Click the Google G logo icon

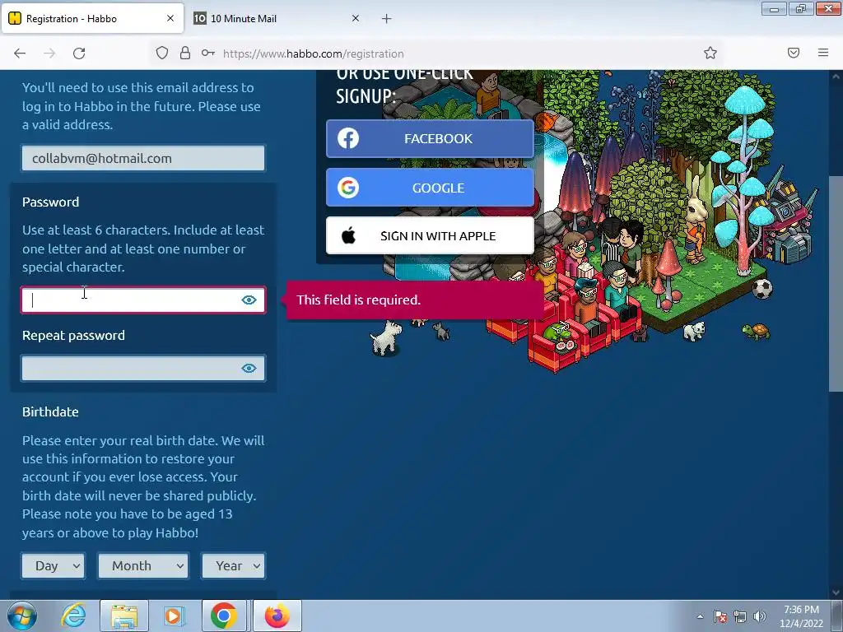click(348, 188)
